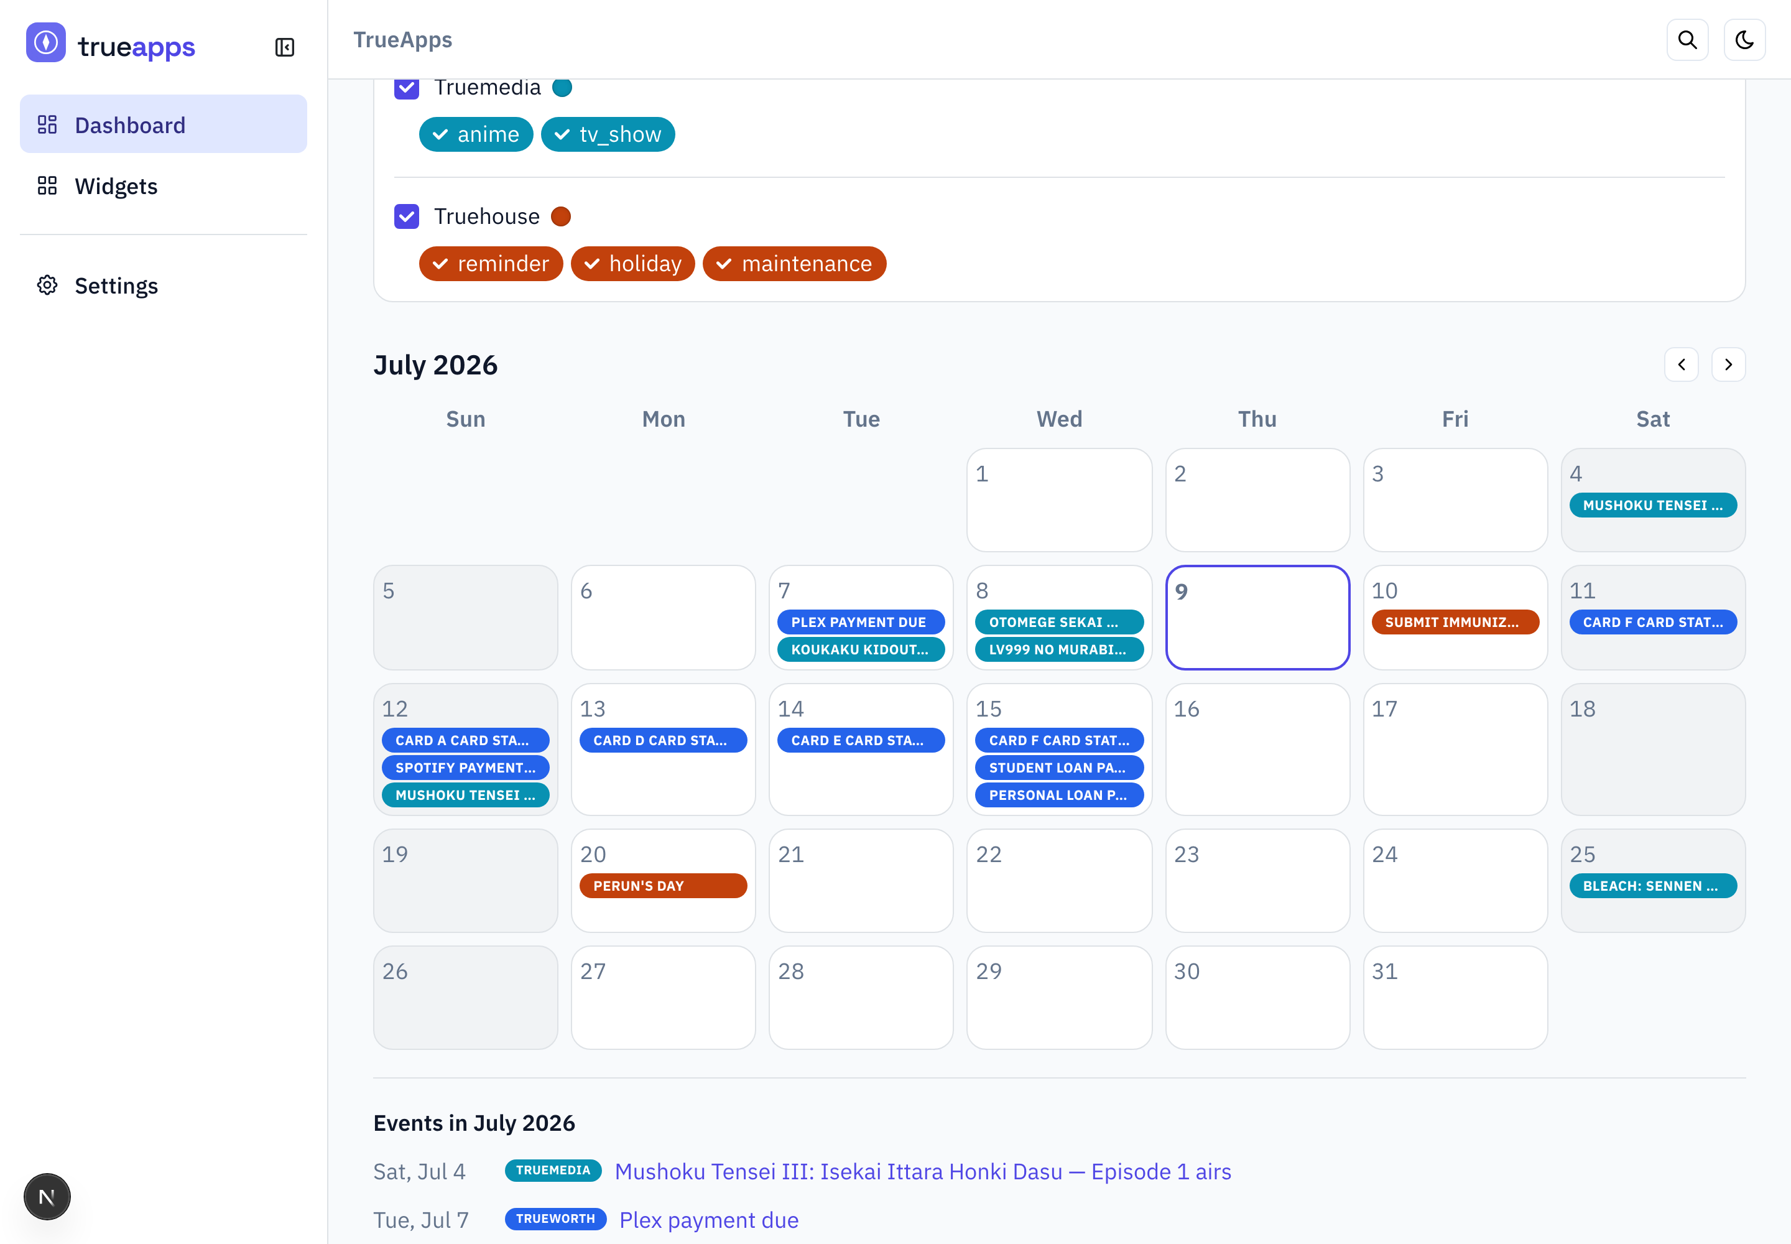This screenshot has width=1791, height=1244.
Task: Click the Truehouse orange color dot
Action: pyautogui.click(x=561, y=216)
